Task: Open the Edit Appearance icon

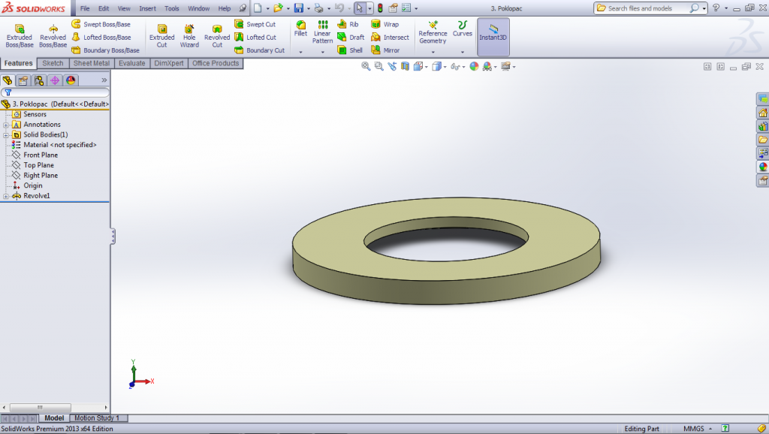Action: click(474, 66)
